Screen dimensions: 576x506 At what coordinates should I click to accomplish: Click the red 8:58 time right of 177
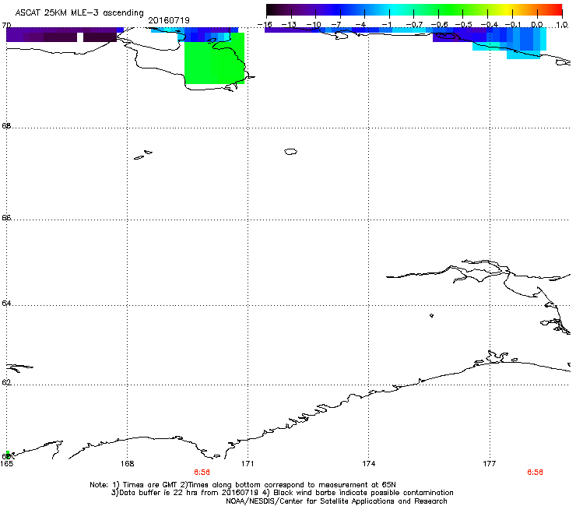pos(535,473)
